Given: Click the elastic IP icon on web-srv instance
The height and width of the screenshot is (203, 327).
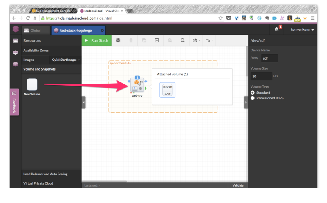Looking at the screenshot, I should [x=141, y=89].
